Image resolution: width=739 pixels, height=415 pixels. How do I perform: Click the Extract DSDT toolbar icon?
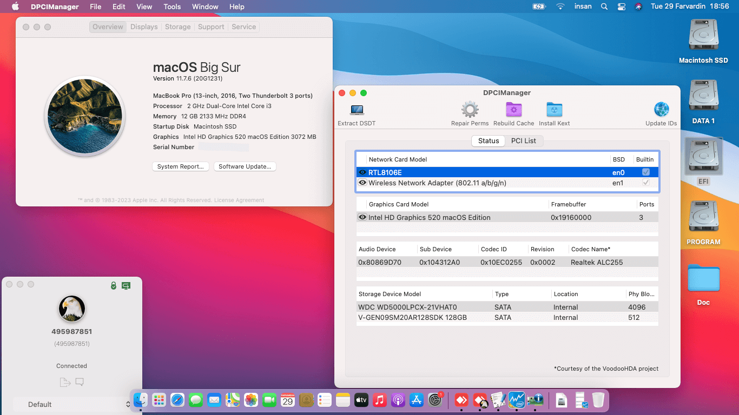356,111
